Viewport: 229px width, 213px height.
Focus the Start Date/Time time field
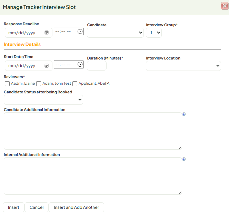click(x=69, y=64)
